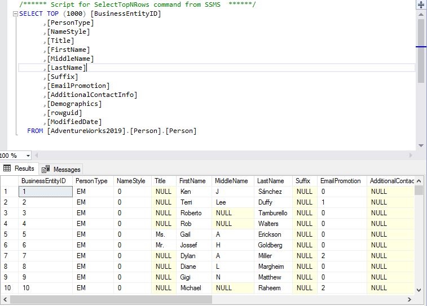Click the title cell Mr.

tap(164, 245)
